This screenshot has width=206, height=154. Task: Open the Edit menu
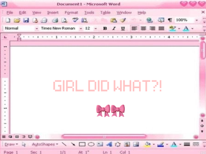click(x=23, y=12)
